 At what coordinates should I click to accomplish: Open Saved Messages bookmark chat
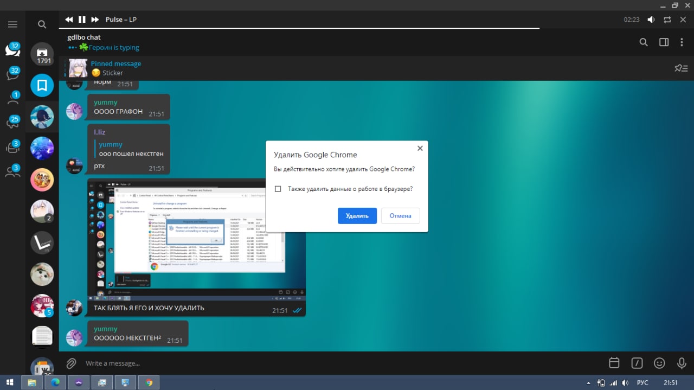[42, 85]
